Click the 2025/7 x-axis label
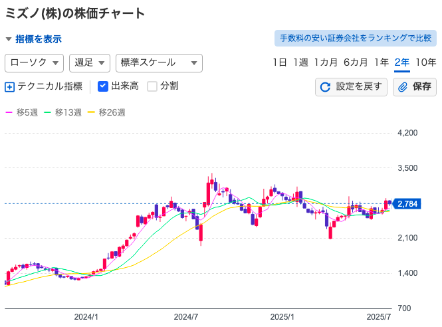Image resolution: width=442 pixels, height=327 pixels. tap(379, 317)
